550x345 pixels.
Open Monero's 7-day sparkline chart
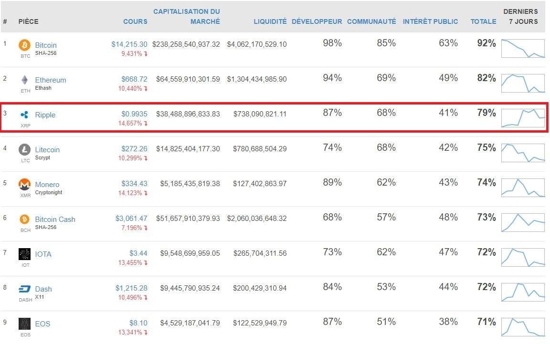(523, 188)
